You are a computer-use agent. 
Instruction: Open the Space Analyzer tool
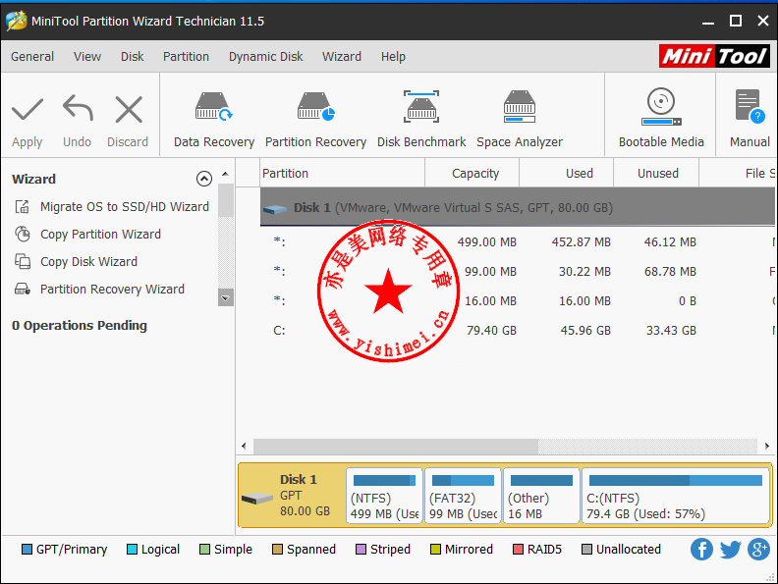click(520, 120)
